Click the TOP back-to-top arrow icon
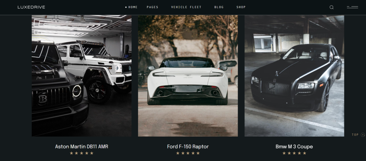This screenshot has height=161, width=366. pos(363,135)
